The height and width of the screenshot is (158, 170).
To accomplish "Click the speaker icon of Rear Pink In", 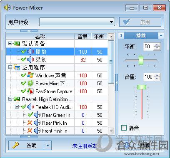I will pos(37,123).
